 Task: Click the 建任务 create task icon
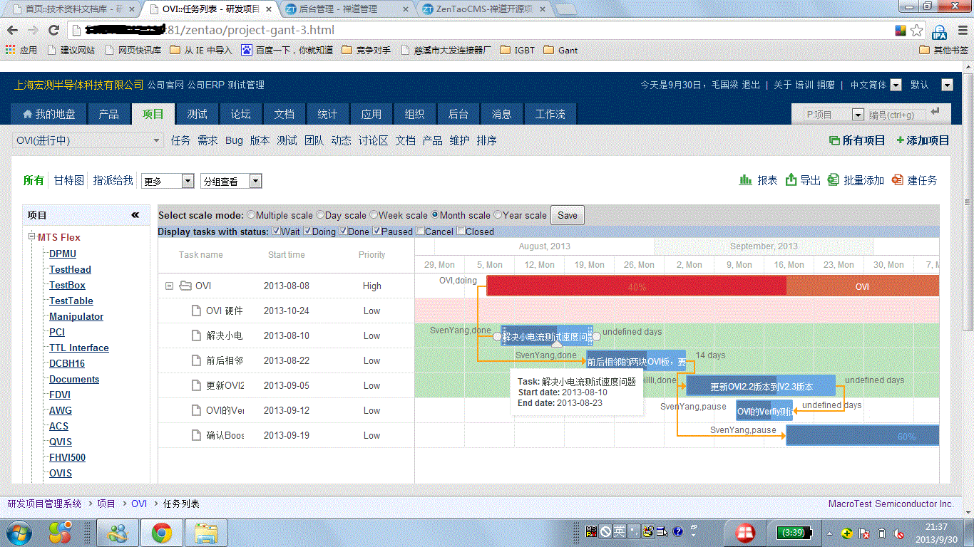[x=898, y=180]
